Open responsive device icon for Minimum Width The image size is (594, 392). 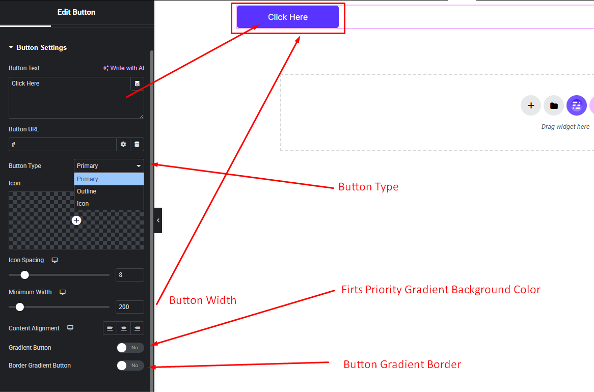63,292
